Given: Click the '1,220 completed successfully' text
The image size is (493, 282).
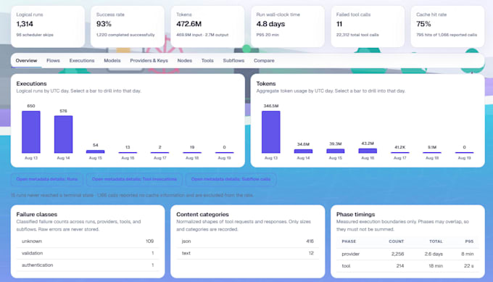Looking at the screenshot, I should click(x=125, y=35).
